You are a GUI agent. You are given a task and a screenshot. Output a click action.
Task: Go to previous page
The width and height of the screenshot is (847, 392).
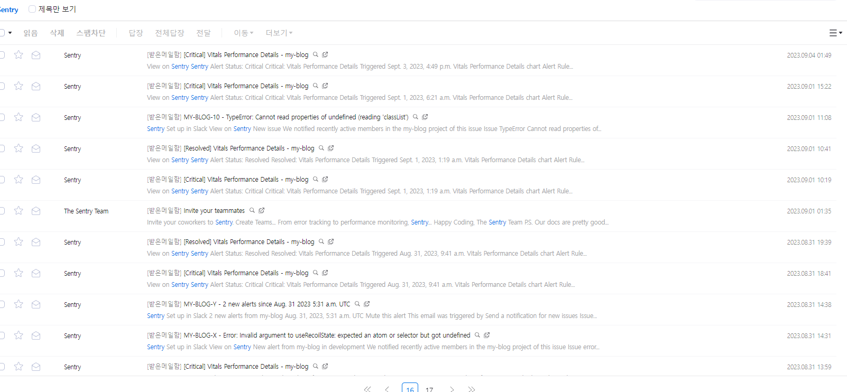point(387,389)
